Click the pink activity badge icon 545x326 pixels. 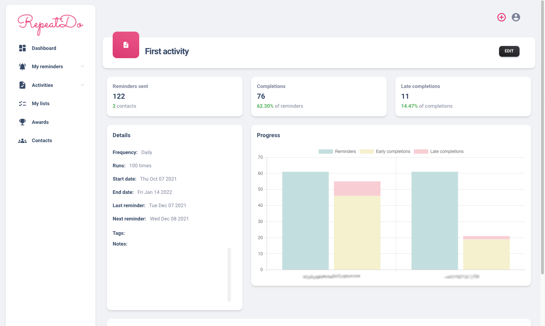point(126,45)
